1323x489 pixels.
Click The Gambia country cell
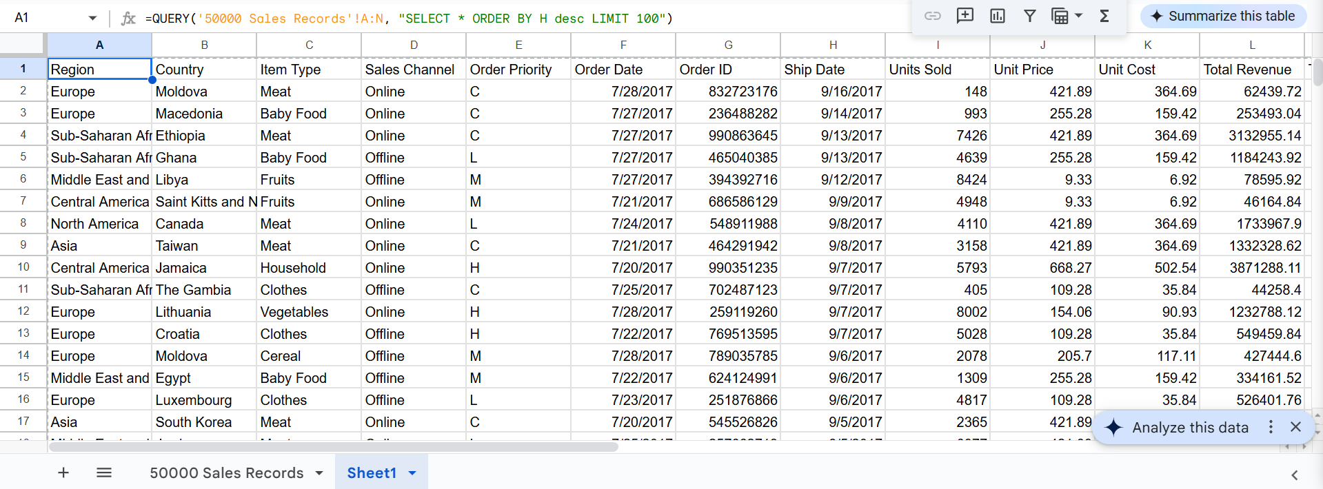[204, 289]
